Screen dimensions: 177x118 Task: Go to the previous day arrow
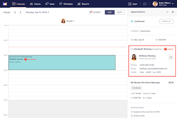pos(15,12)
